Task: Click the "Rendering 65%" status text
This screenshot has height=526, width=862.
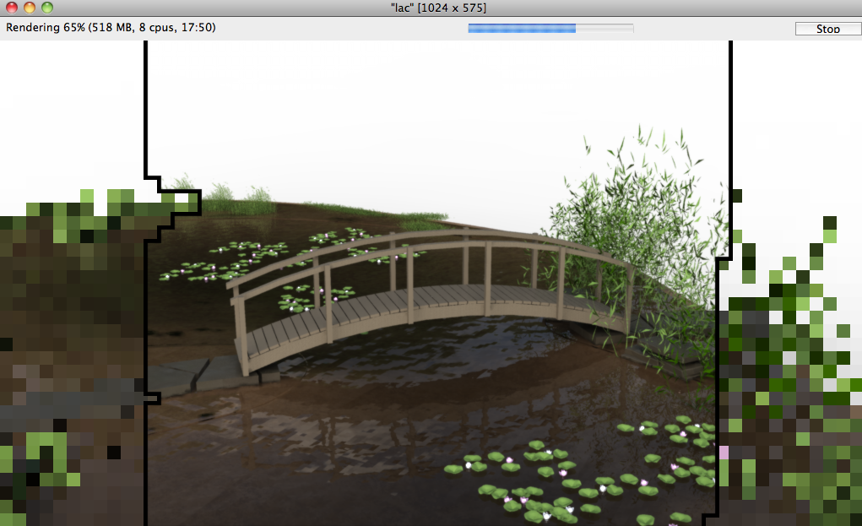Action: (x=110, y=28)
